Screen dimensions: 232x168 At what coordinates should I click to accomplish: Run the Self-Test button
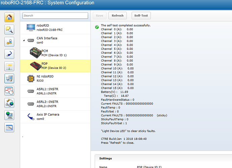pos(141,15)
